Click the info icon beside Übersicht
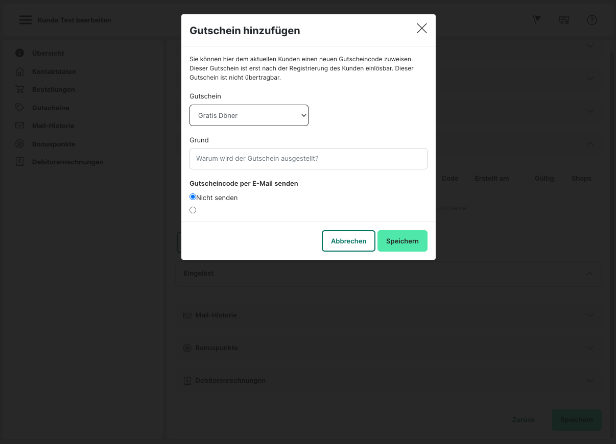Screen dimensions: 616x444 click(x=20, y=53)
